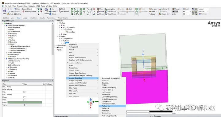Open the vacuum material dropdown
This screenshot has width=221, height=117.
tap(204, 11)
